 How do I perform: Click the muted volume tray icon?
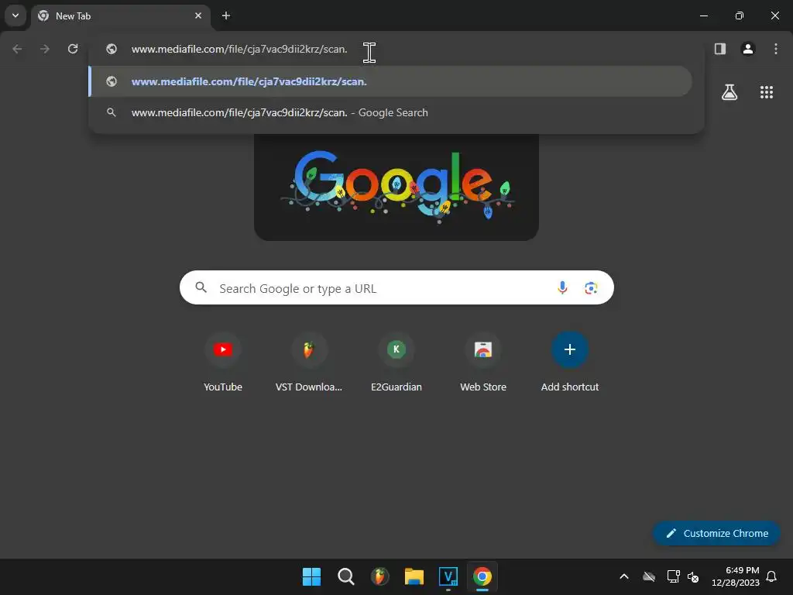[693, 576]
